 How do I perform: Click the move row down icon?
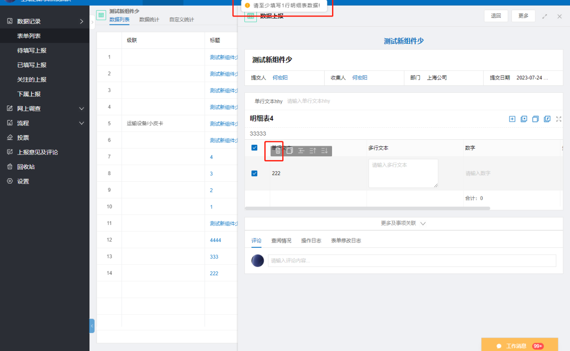click(324, 151)
